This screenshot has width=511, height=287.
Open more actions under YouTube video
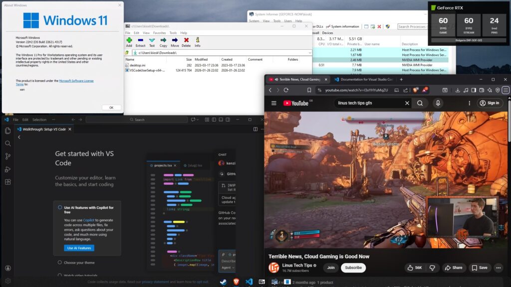coord(499,268)
